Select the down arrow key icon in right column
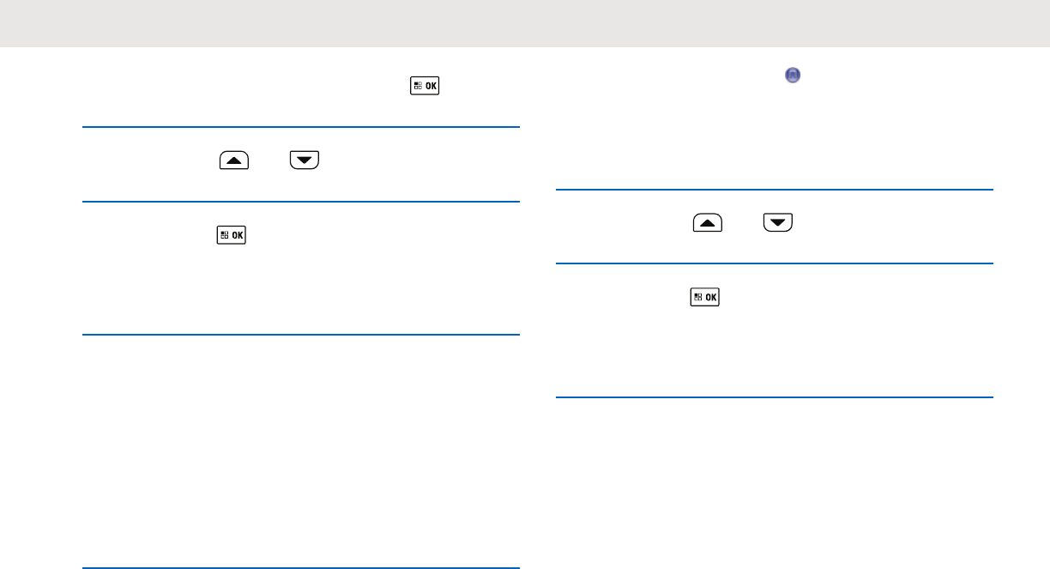Screen dimensions: 1050x569 776,224
